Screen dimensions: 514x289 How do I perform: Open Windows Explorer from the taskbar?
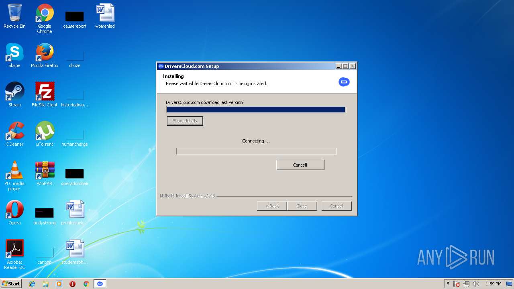45,284
